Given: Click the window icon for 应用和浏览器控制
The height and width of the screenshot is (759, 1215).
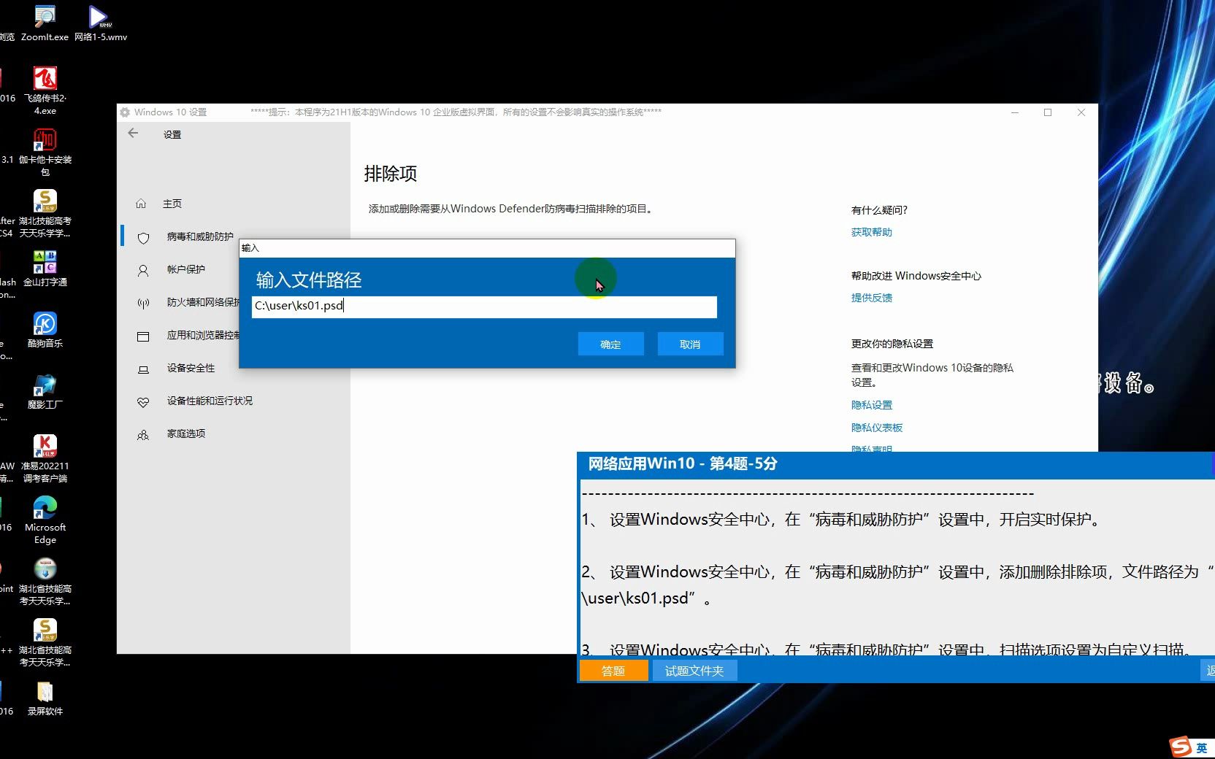Looking at the screenshot, I should 143,336.
